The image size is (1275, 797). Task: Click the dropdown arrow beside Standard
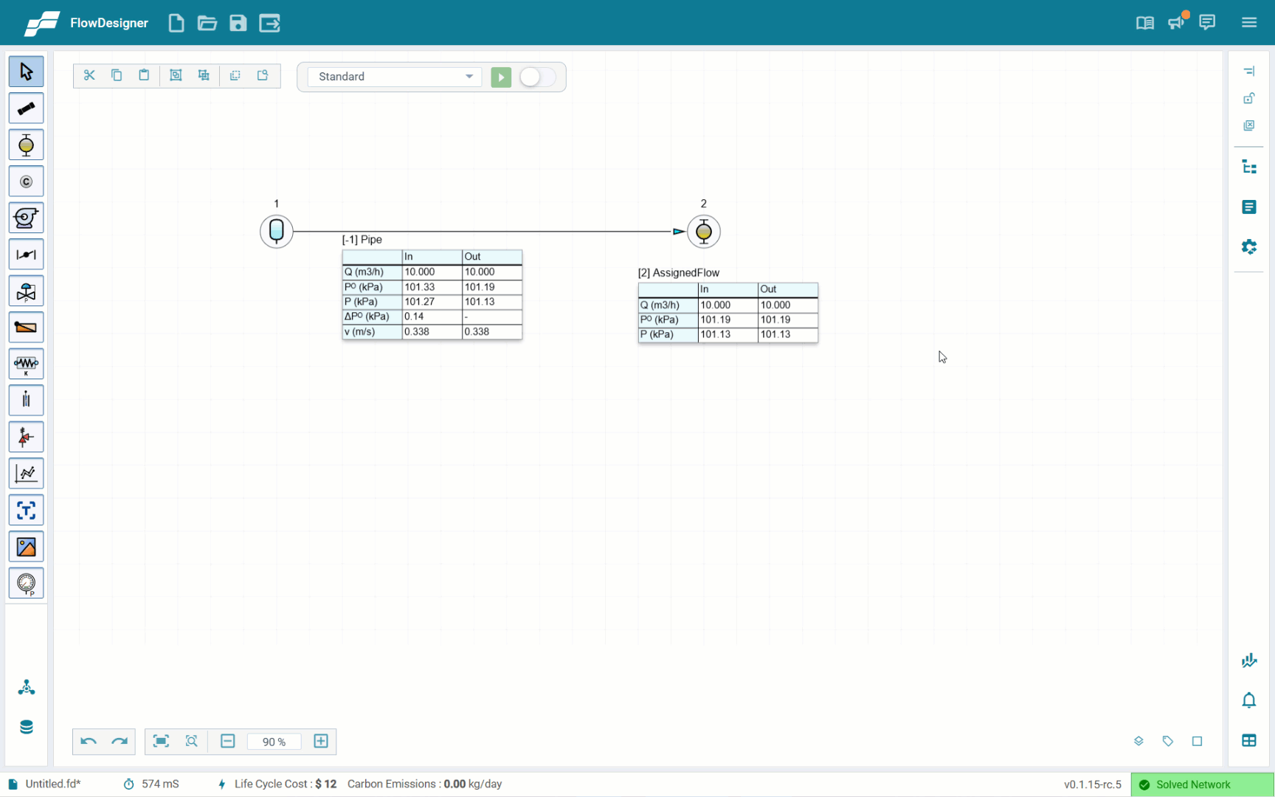[x=469, y=77]
